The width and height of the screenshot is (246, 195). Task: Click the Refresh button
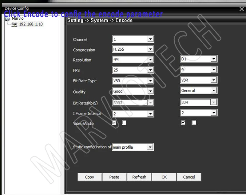tap(139, 177)
